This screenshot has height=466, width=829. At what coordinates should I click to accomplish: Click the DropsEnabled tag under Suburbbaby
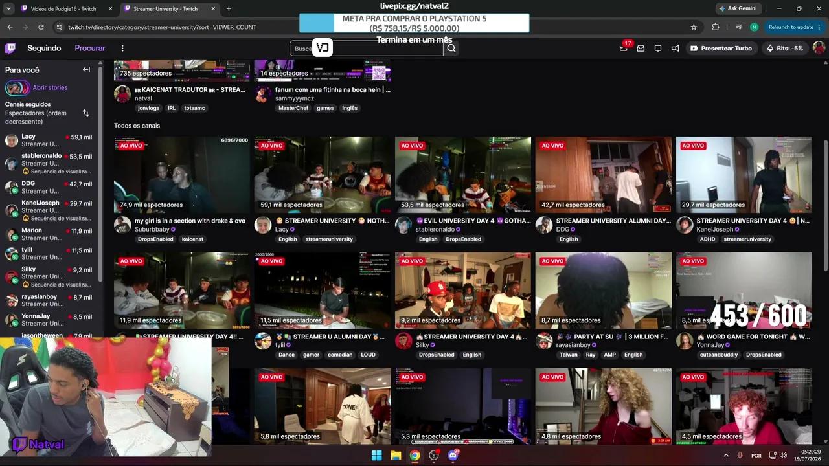coord(155,239)
